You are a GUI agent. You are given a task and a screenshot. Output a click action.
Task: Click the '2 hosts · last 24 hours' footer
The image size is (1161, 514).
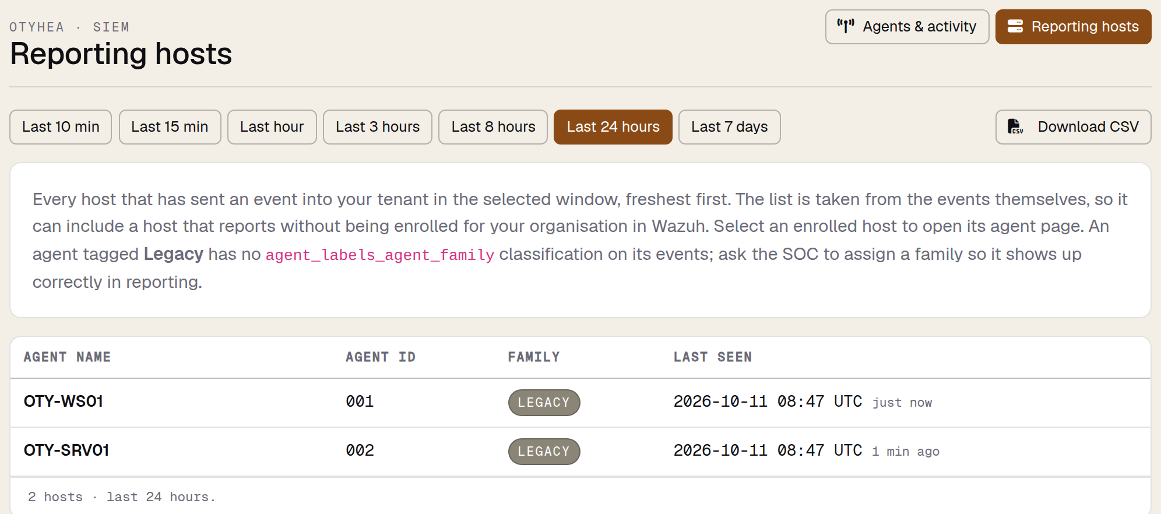122,497
